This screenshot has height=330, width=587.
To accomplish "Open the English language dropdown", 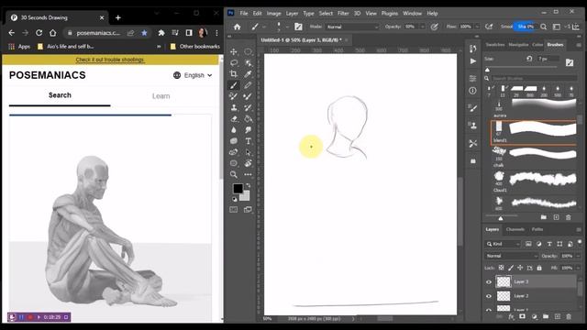I will (x=193, y=75).
